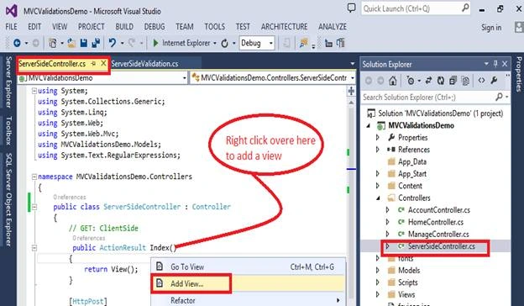Click the Pending Changes Filter clock icon
The image size is (524, 306).
click(411, 81)
